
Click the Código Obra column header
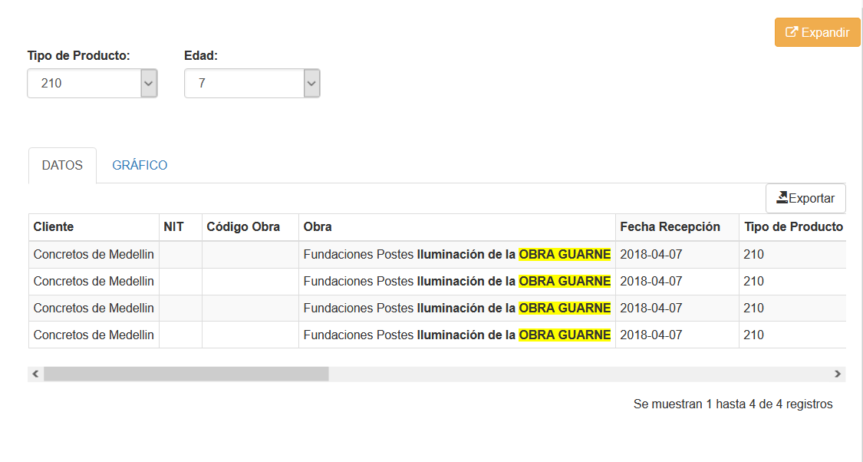[243, 226]
